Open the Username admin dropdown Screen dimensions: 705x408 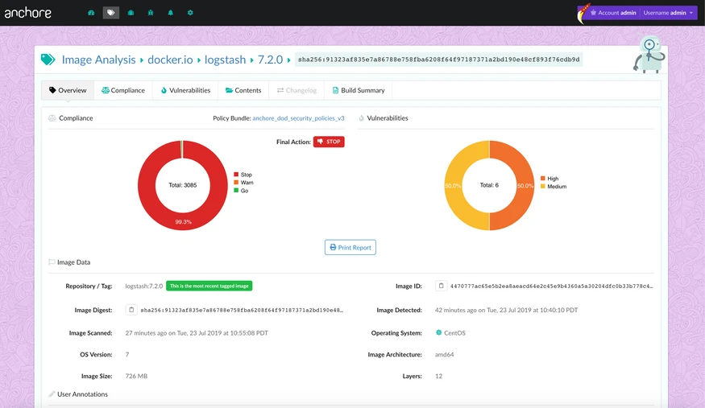click(x=668, y=13)
